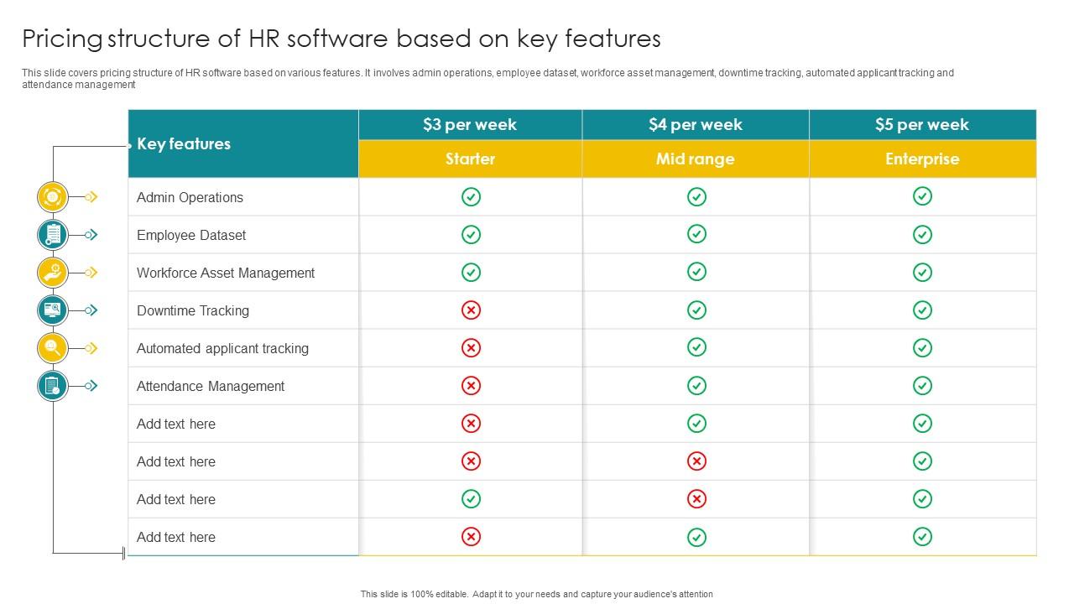This screenshot has height=604, width=1074.
Task: Click the Workforce Asset Management row label
Action: (x=226, y=273)
